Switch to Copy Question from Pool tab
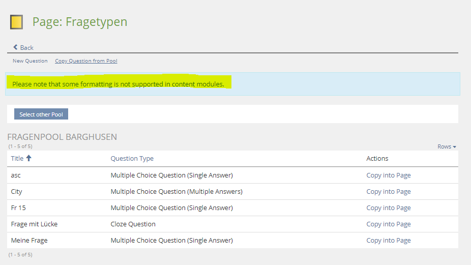The image size is (471, 265). 86,61
